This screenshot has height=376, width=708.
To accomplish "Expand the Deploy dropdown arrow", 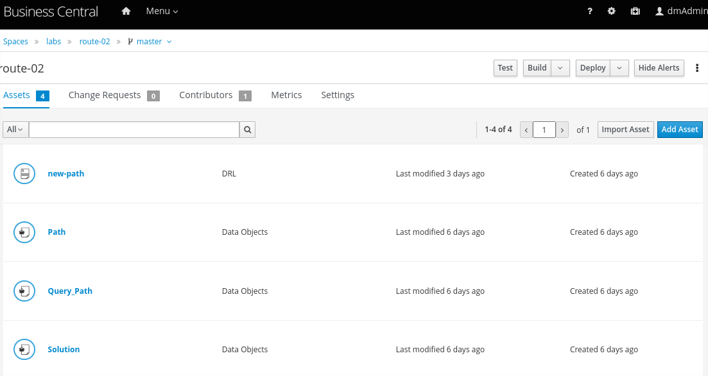I will tap(619, 68).
